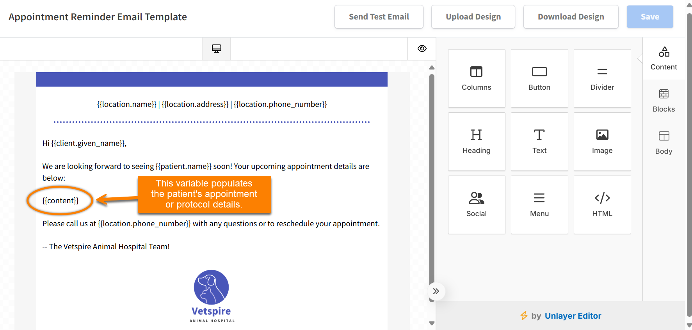
Task: Switch to desktop view mode
Action: pyautogui.click(x=216, y=49)
